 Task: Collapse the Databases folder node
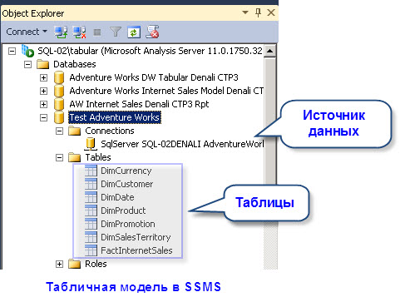27,64
